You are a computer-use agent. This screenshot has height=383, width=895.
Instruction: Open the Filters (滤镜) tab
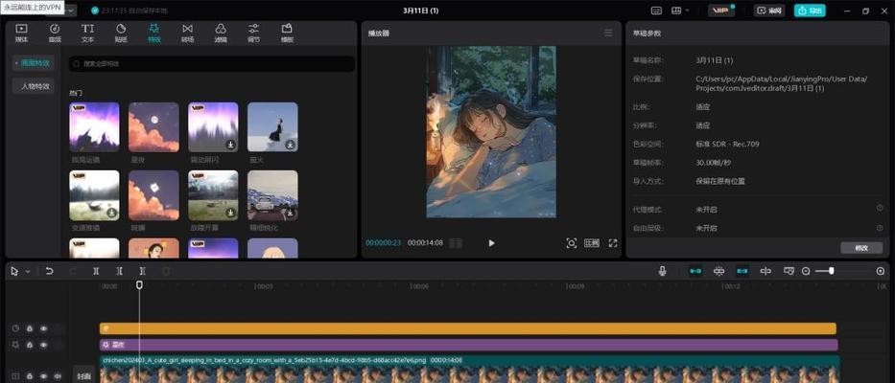coord(221,34)
